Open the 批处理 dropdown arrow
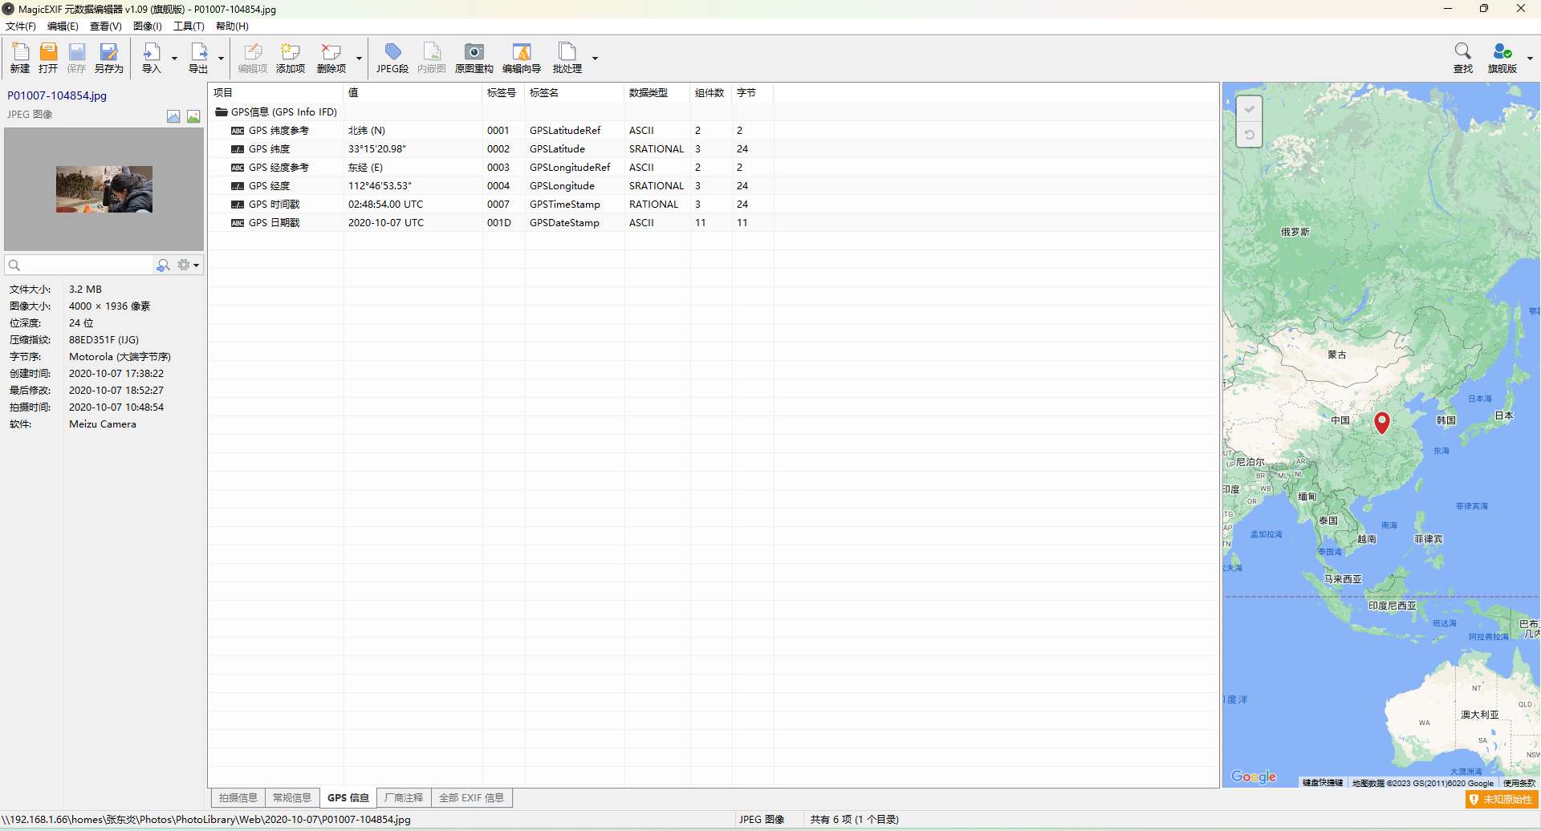1541x831 pixels. tap(595, 59)
